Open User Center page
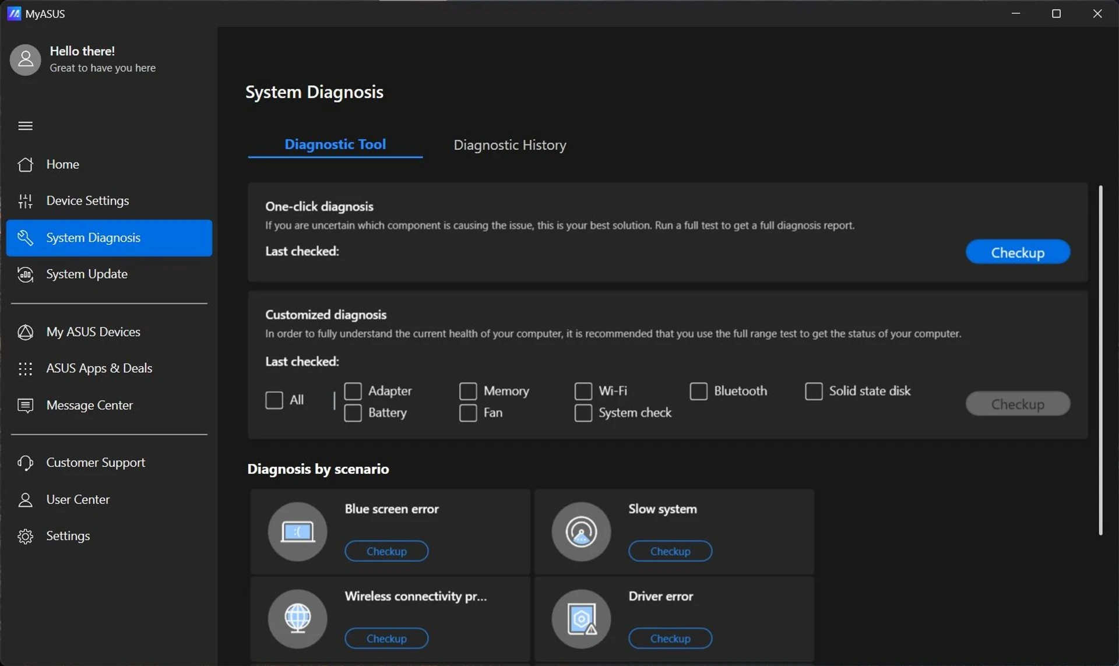The width and height of the screenshot is (1119, 666). click(x=109, y=499)
